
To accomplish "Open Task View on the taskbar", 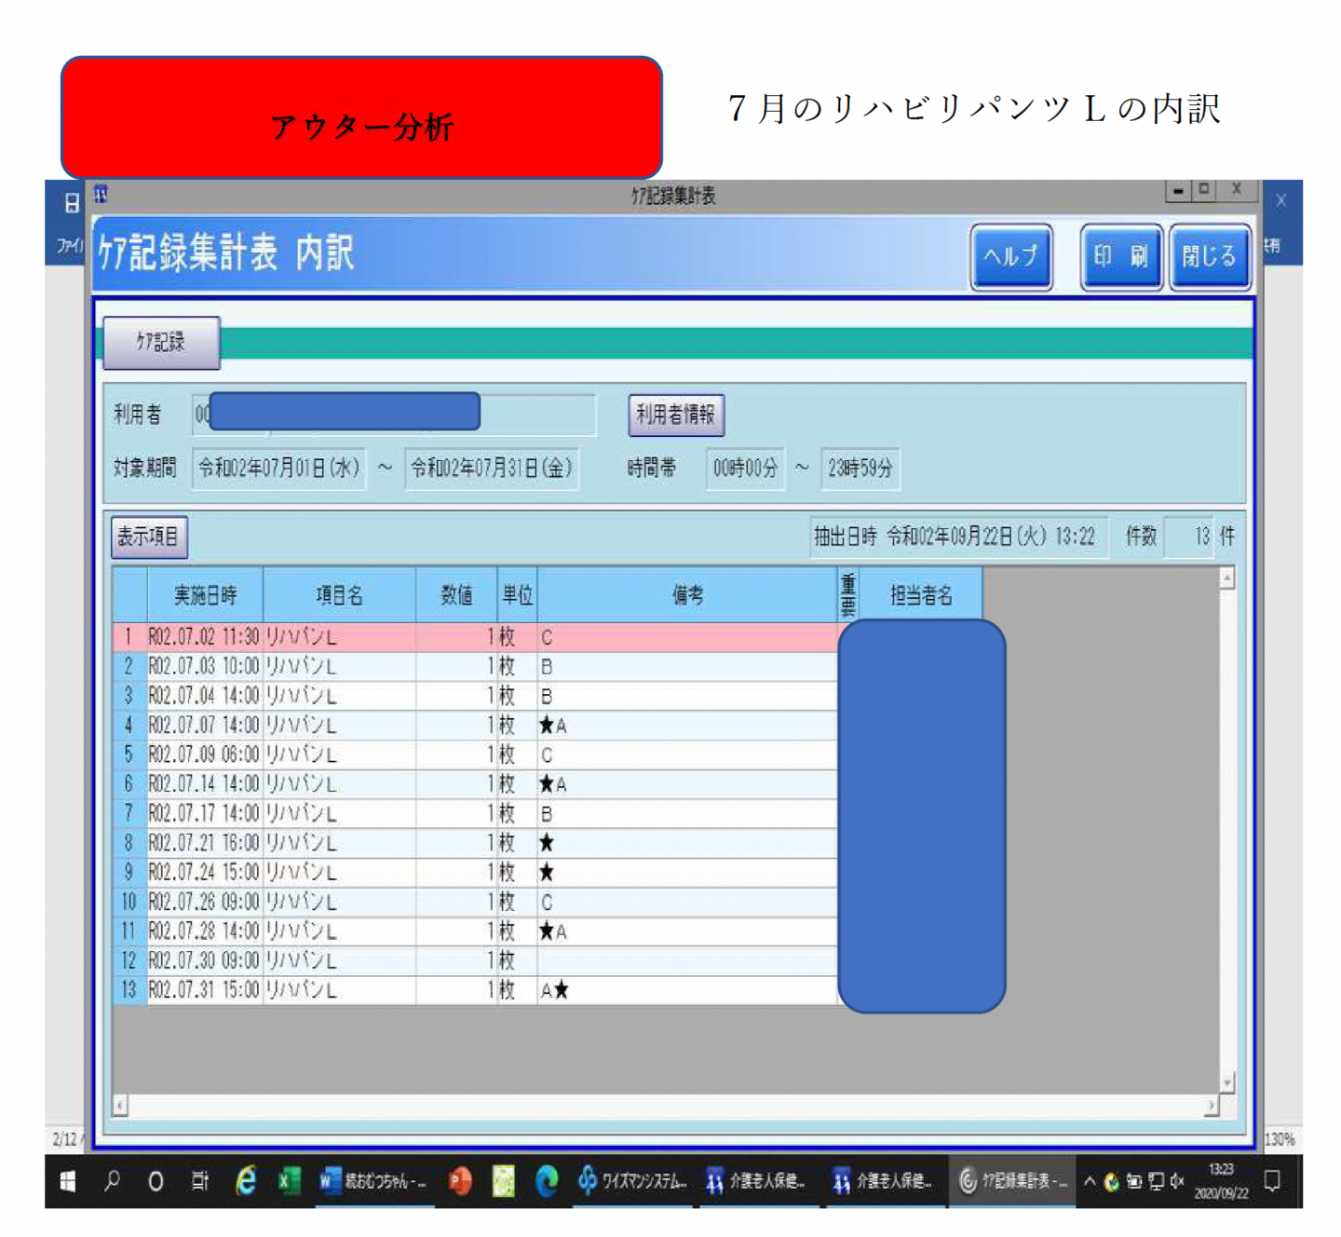I will click(199, 1181).
